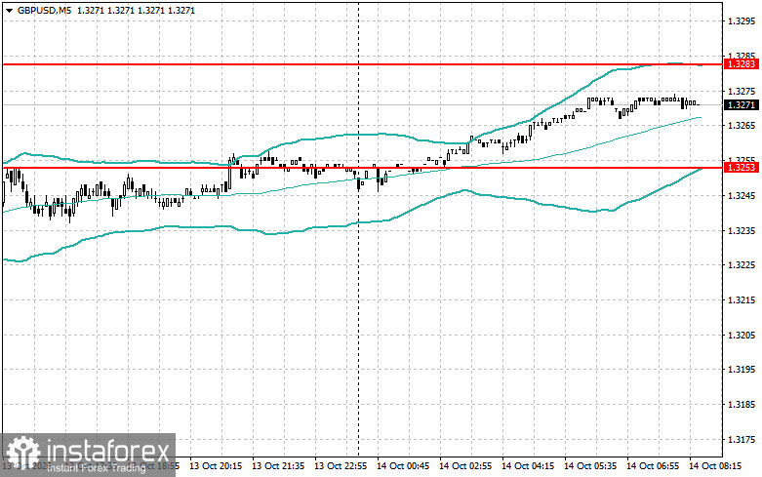762x477 pixels.
Task: Click the 1.3275 price scale value
Action: point(742,91)
